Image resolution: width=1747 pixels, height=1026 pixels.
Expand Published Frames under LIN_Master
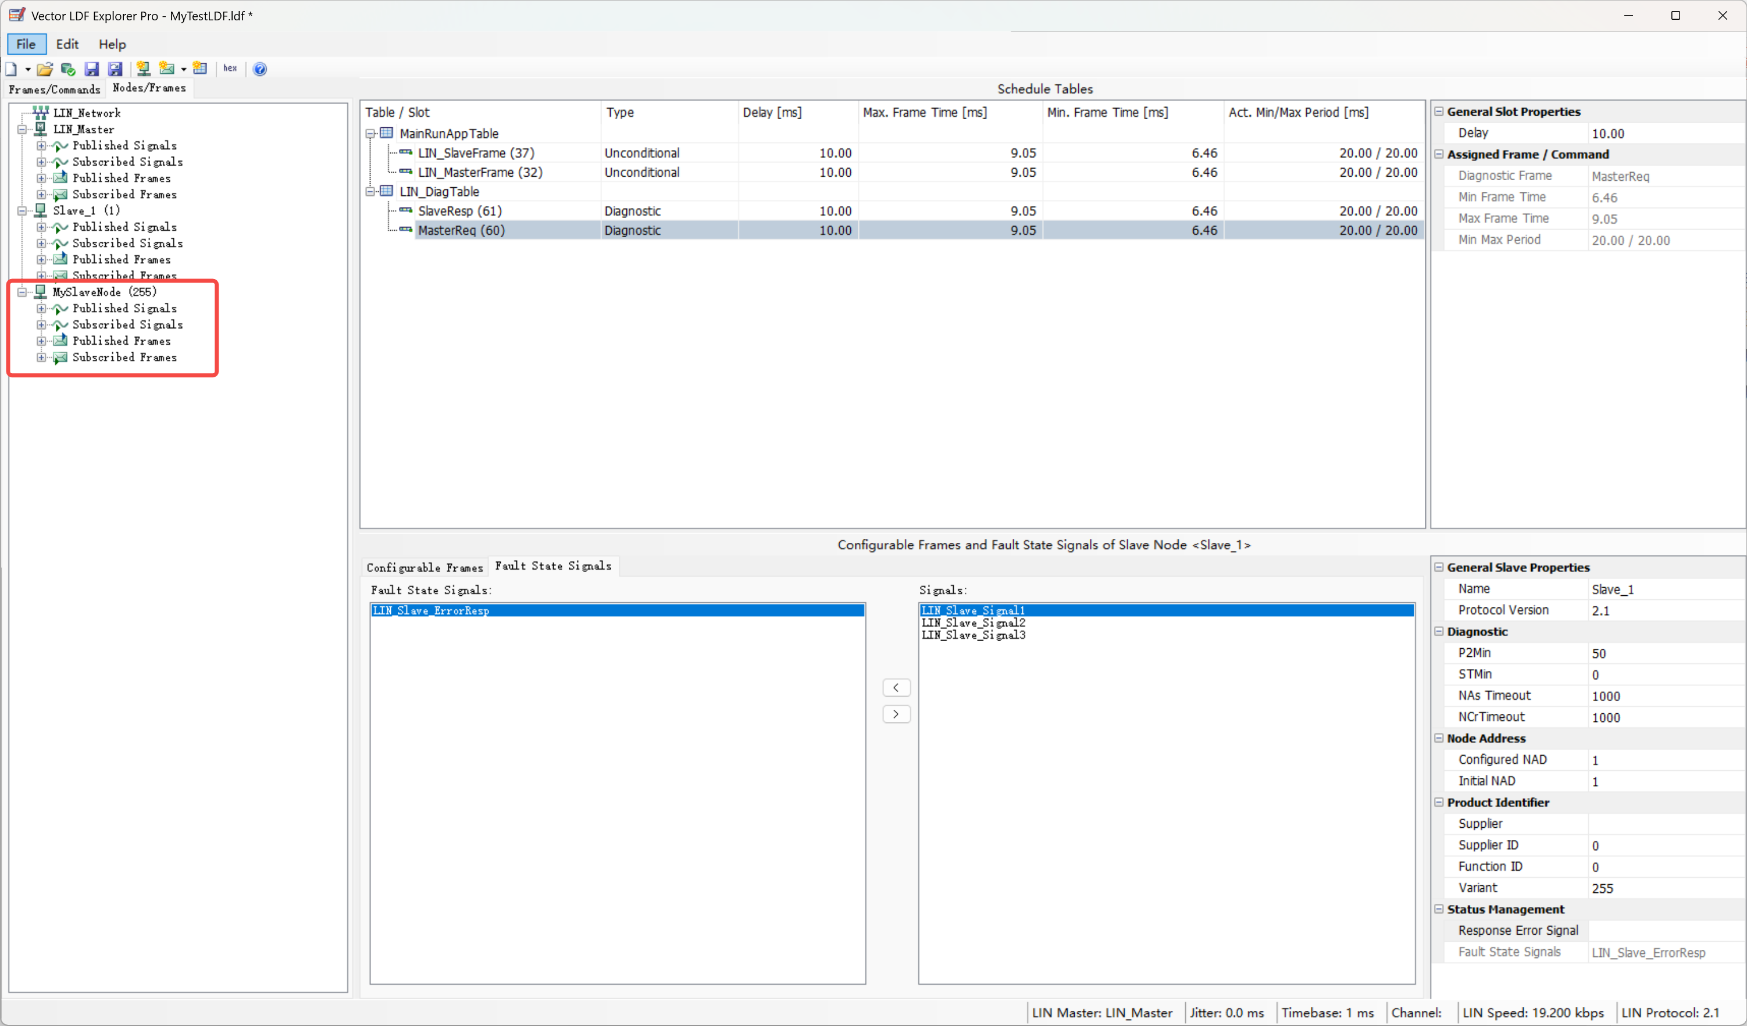(42, 178)
